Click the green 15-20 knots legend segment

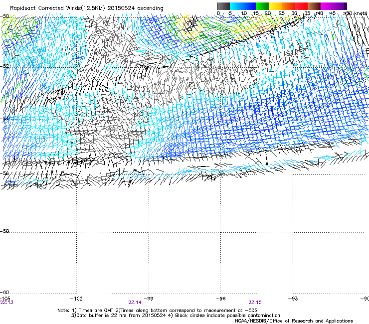[x=262, y=6]
